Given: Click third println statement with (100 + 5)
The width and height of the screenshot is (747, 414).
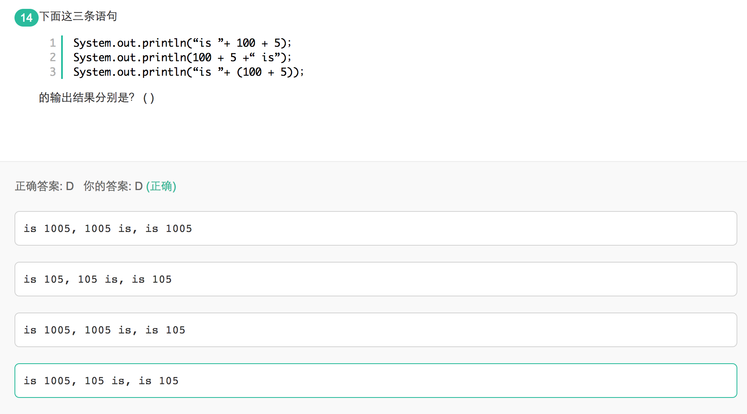Looking at the screenshot, I should pos(188,72).
